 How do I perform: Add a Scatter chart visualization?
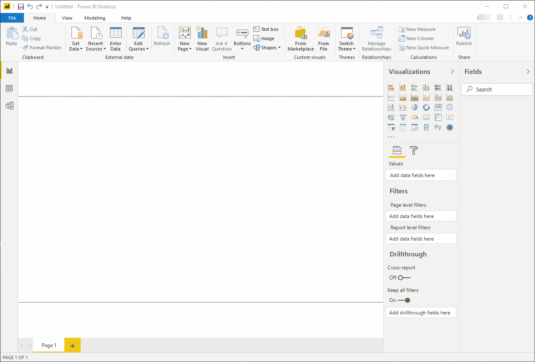[x=403, y=107]
